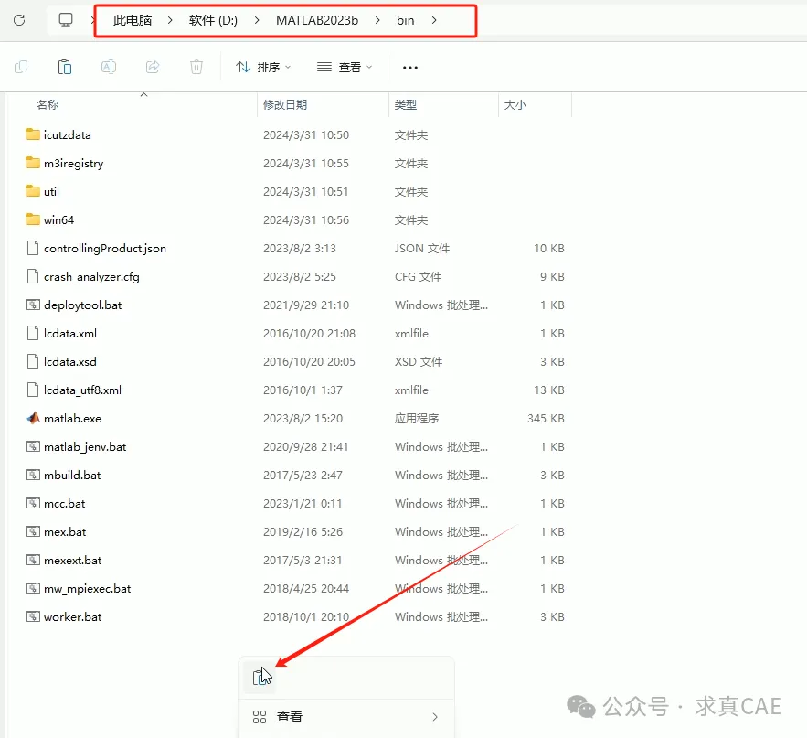Screen dimensions: 807x738
Task: Click the controllingProduct.json file icon
Action: pyautogui.click(x=32, y=248)
